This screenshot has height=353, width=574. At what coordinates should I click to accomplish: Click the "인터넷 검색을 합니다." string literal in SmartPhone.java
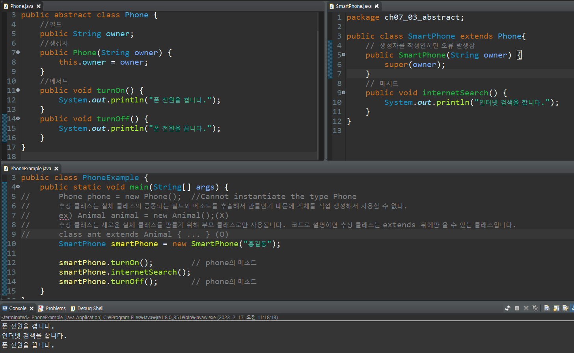512,102
